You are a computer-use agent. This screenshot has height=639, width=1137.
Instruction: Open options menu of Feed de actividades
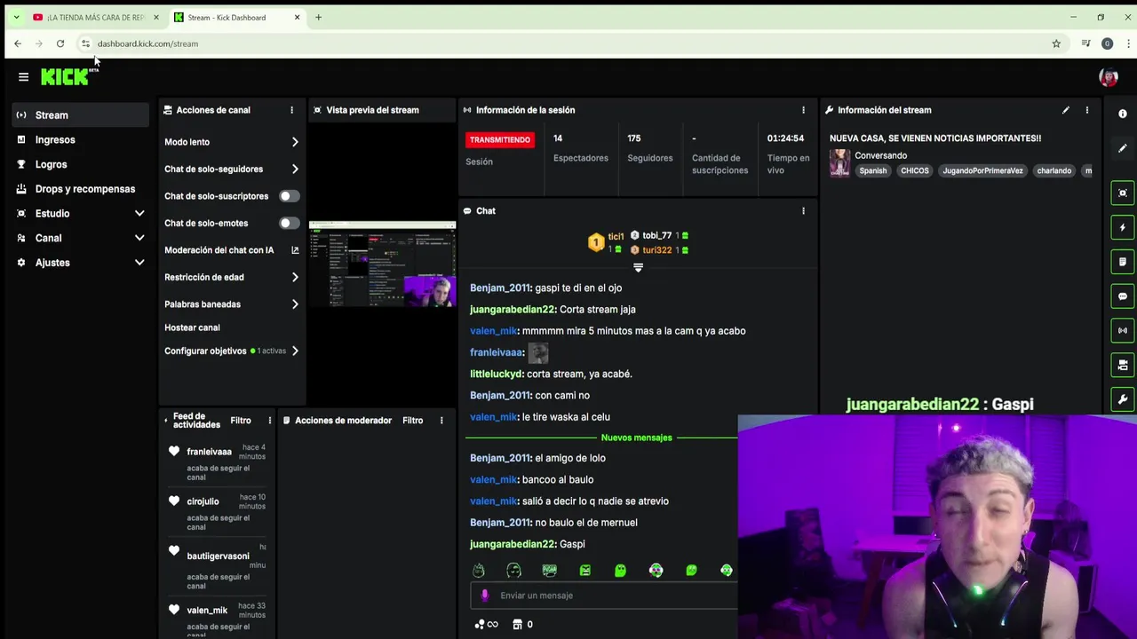point(269,421)
